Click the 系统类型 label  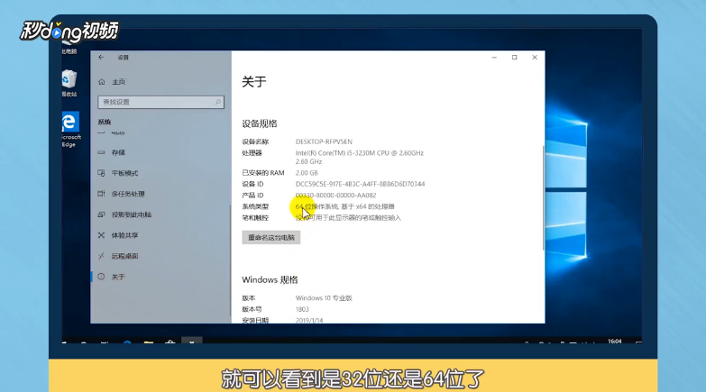point(255,206)
